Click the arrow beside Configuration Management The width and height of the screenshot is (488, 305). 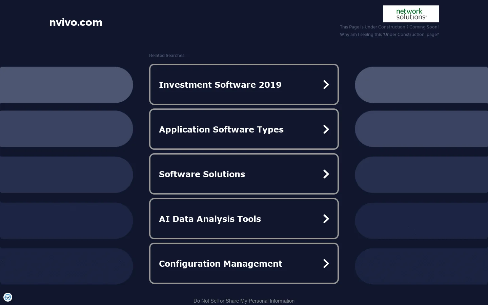click(x=326, y=263)
